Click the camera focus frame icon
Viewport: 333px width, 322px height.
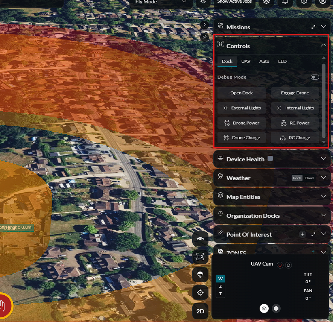[x=200, y=257]
